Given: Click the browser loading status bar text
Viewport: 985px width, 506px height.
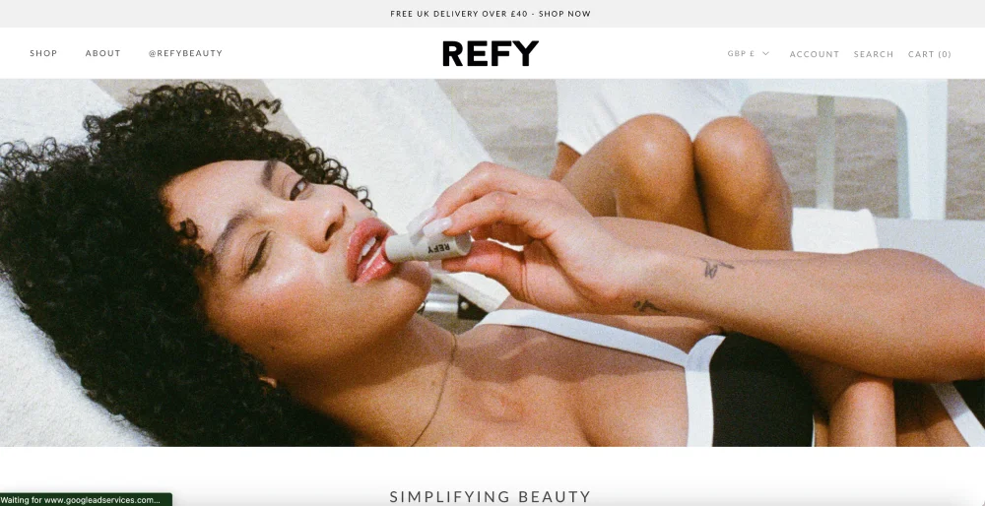Looking at the screenshot, I should 81,500.
